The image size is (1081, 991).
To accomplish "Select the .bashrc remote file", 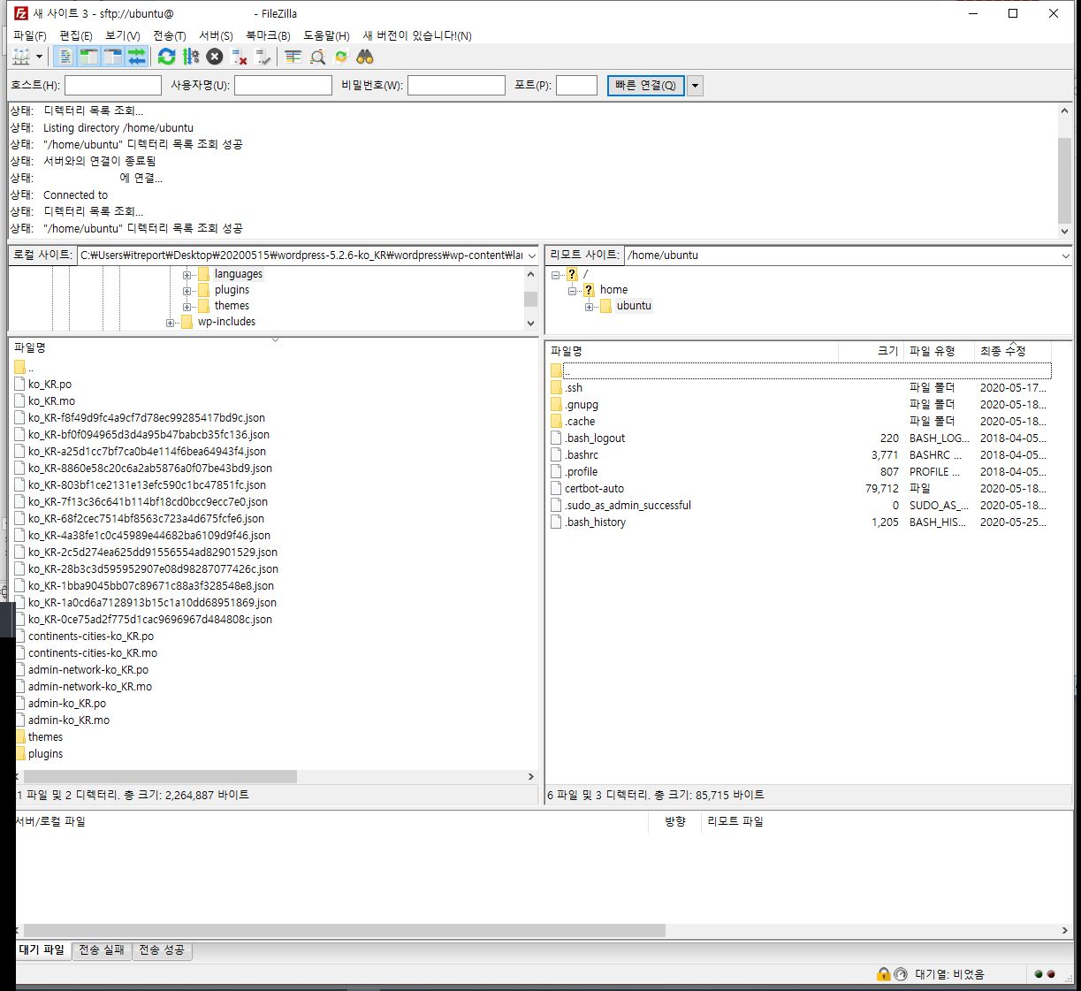I will (x=582, y=455).
